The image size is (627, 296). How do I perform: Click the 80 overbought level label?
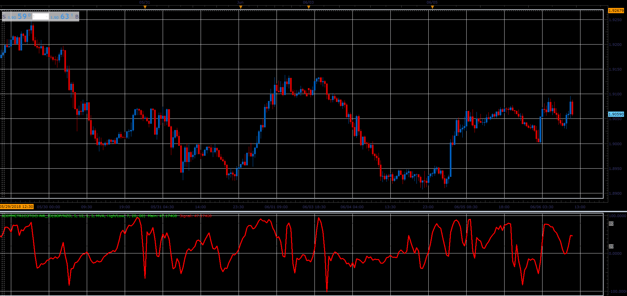pyautogui.click(x=611, y=223)
